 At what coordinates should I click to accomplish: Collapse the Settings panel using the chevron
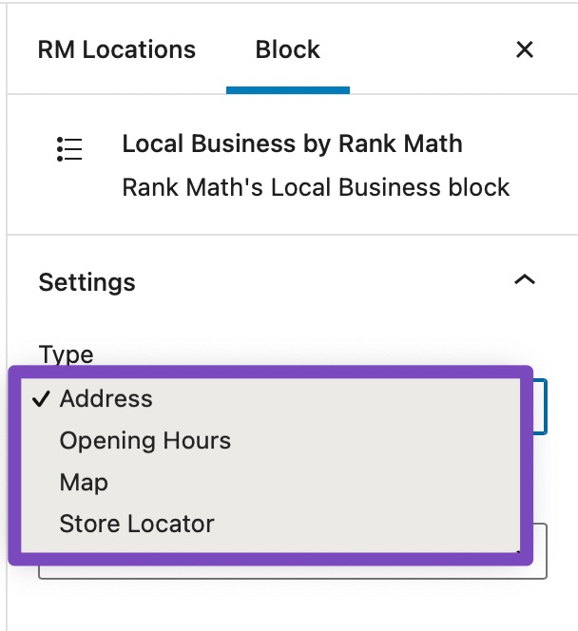525,279
